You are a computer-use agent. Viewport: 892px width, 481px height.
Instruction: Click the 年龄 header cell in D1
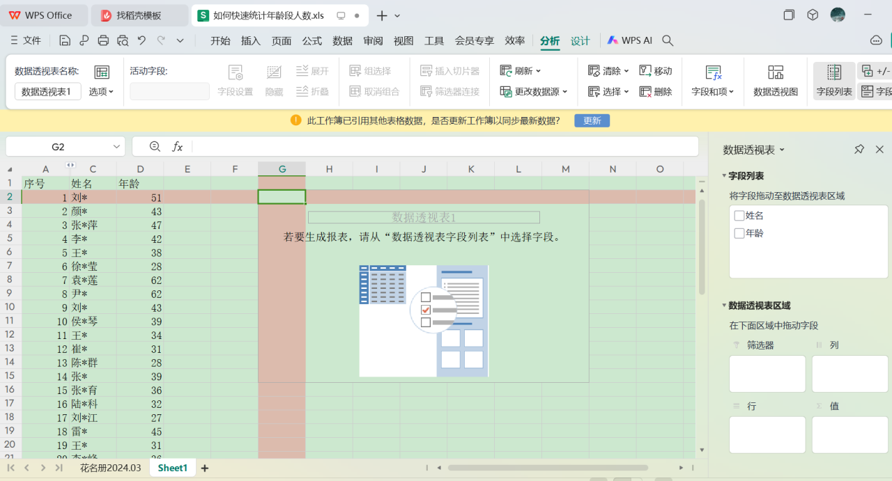[x=140, y=184]
